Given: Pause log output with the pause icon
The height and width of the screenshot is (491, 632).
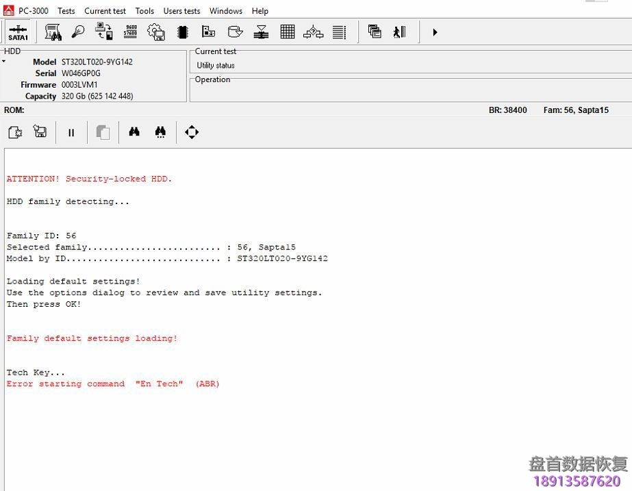Looking at the screenshot, I should pos(71,131).
